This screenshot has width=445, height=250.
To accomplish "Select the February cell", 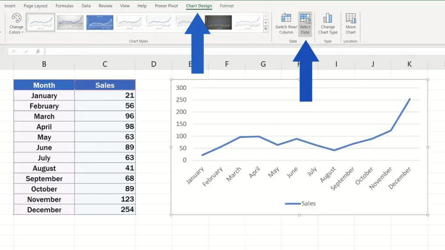I will coord(44,106).
